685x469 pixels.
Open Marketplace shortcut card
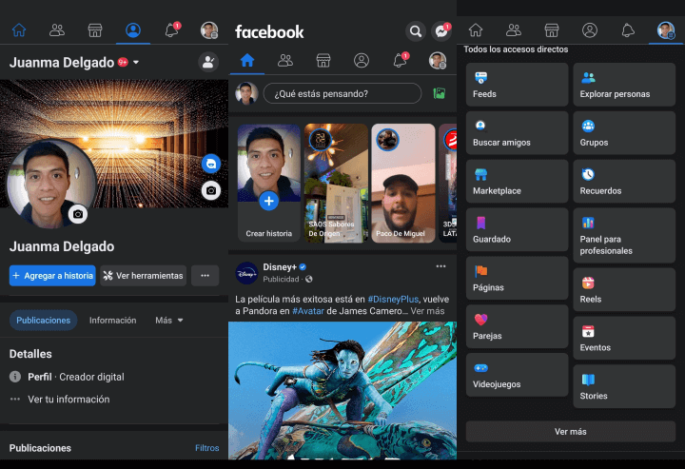click(x=517, y=181)
